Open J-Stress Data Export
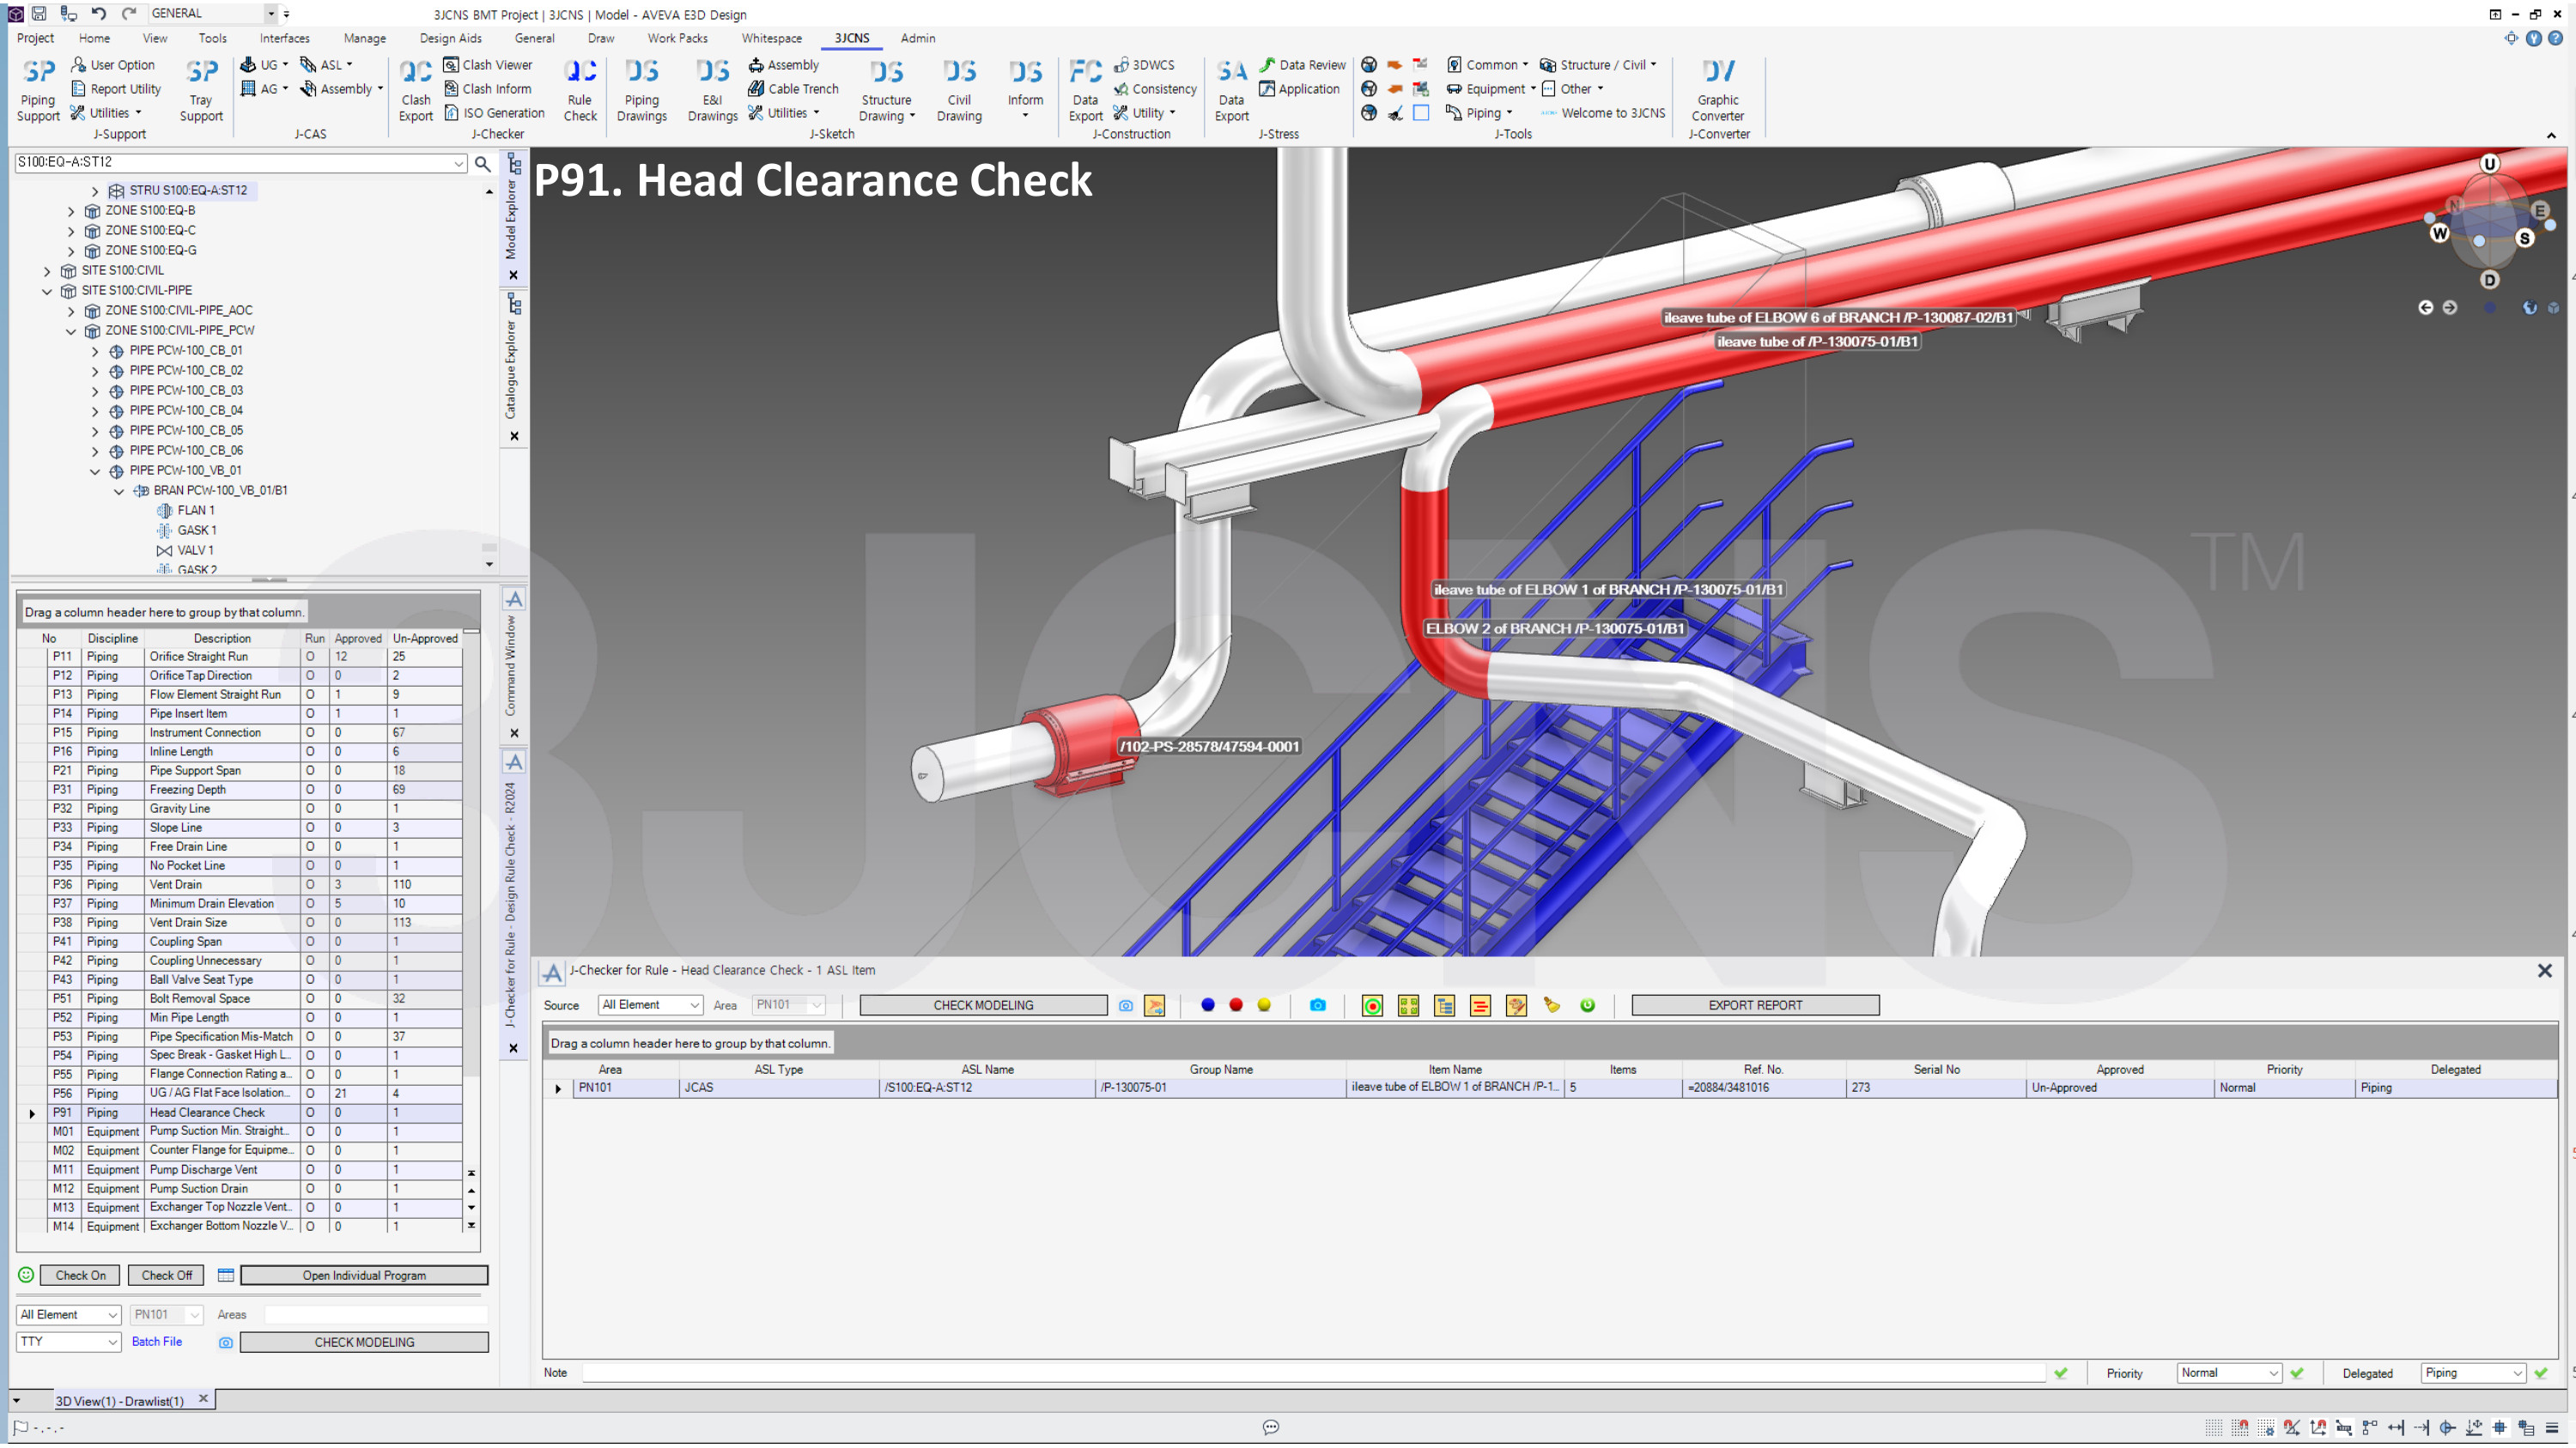 click(x=1231, y=90)
